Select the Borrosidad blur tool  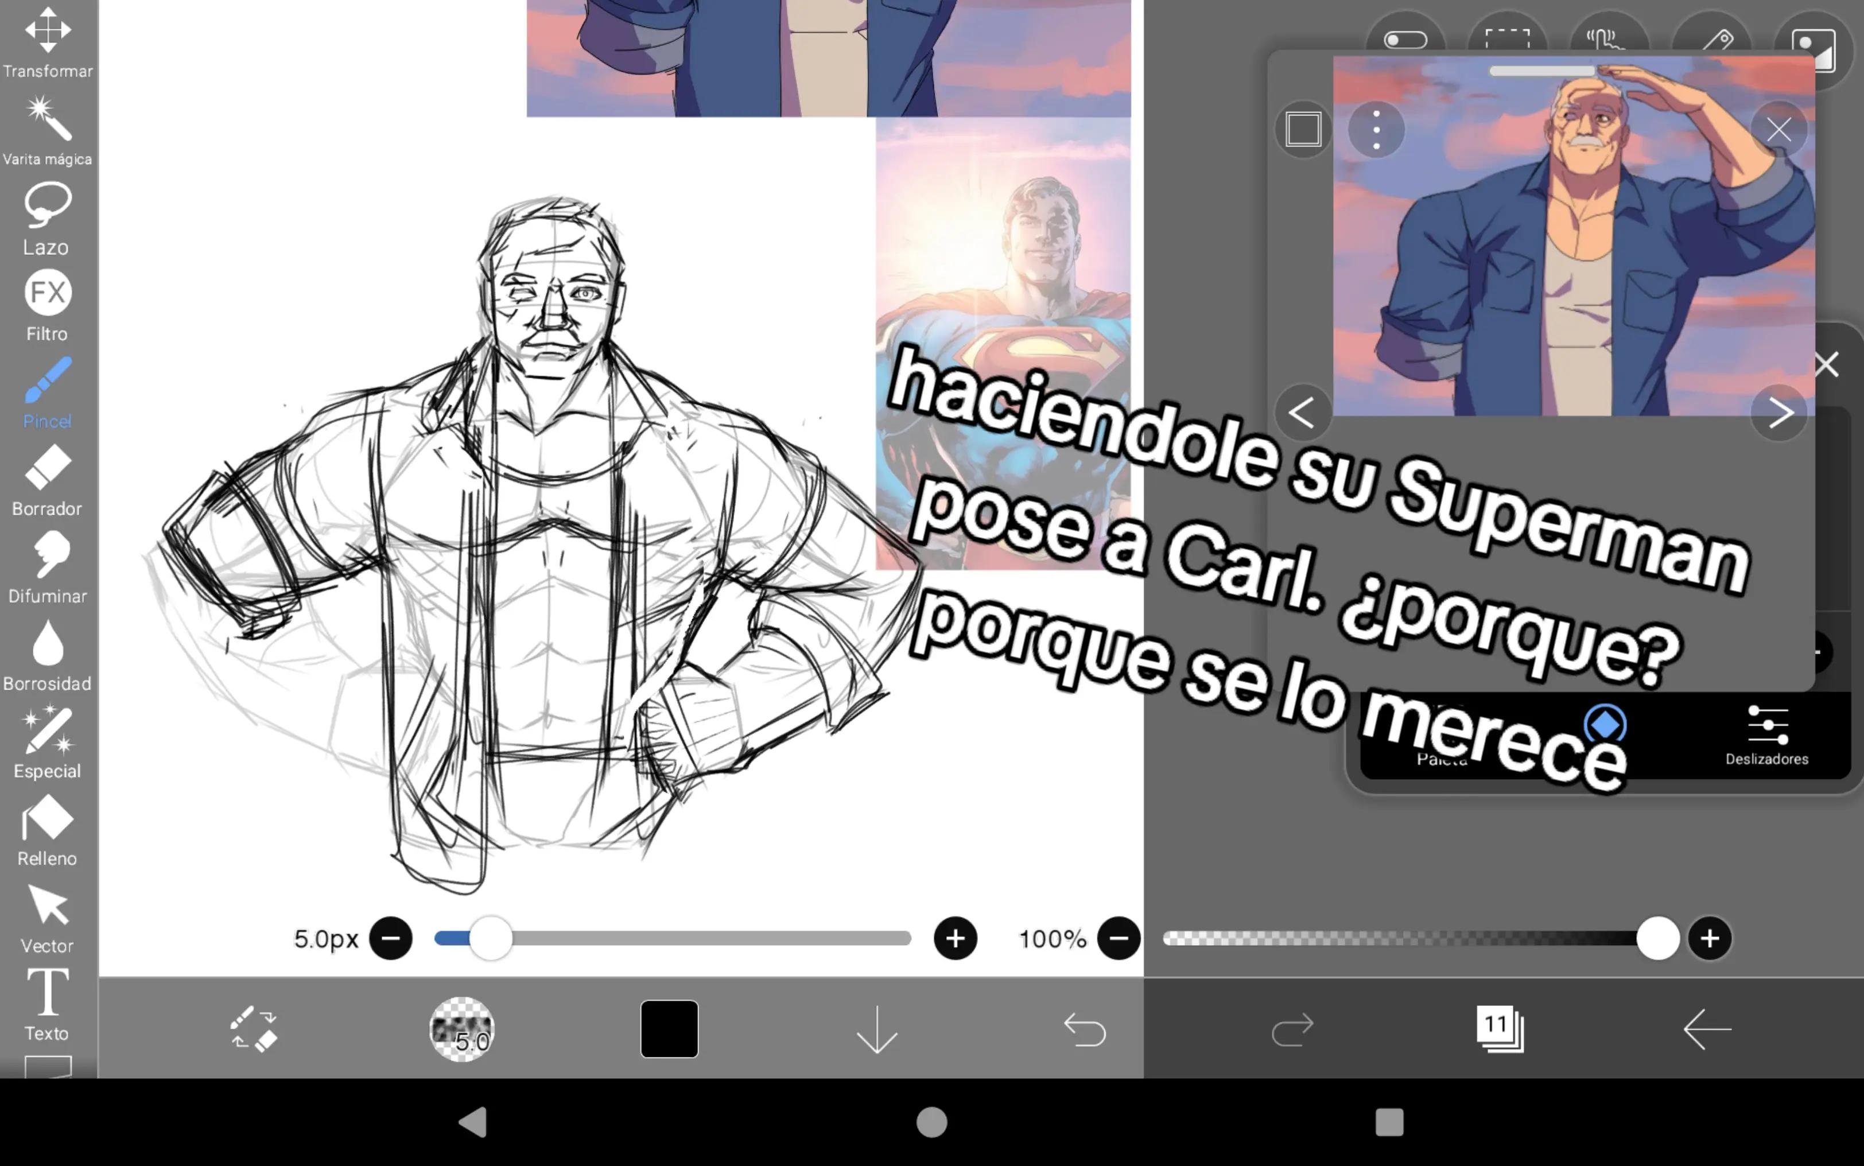(48, 655)
